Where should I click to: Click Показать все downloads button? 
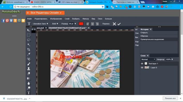pos(170,98)
